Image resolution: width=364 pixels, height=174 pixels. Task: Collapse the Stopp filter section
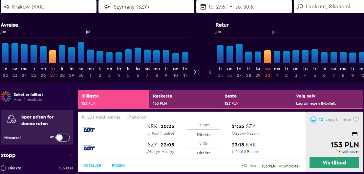[71, 155]
